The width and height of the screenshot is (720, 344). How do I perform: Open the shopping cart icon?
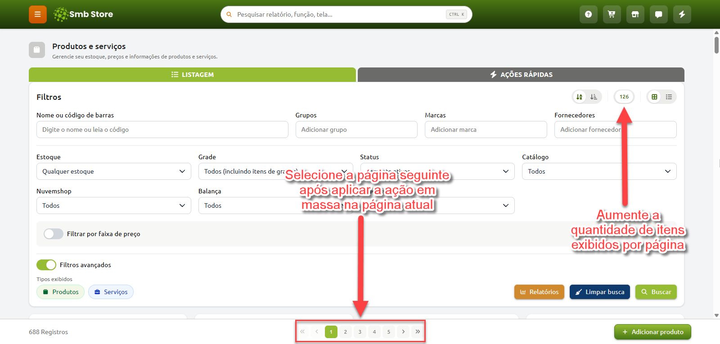[612, 14]
